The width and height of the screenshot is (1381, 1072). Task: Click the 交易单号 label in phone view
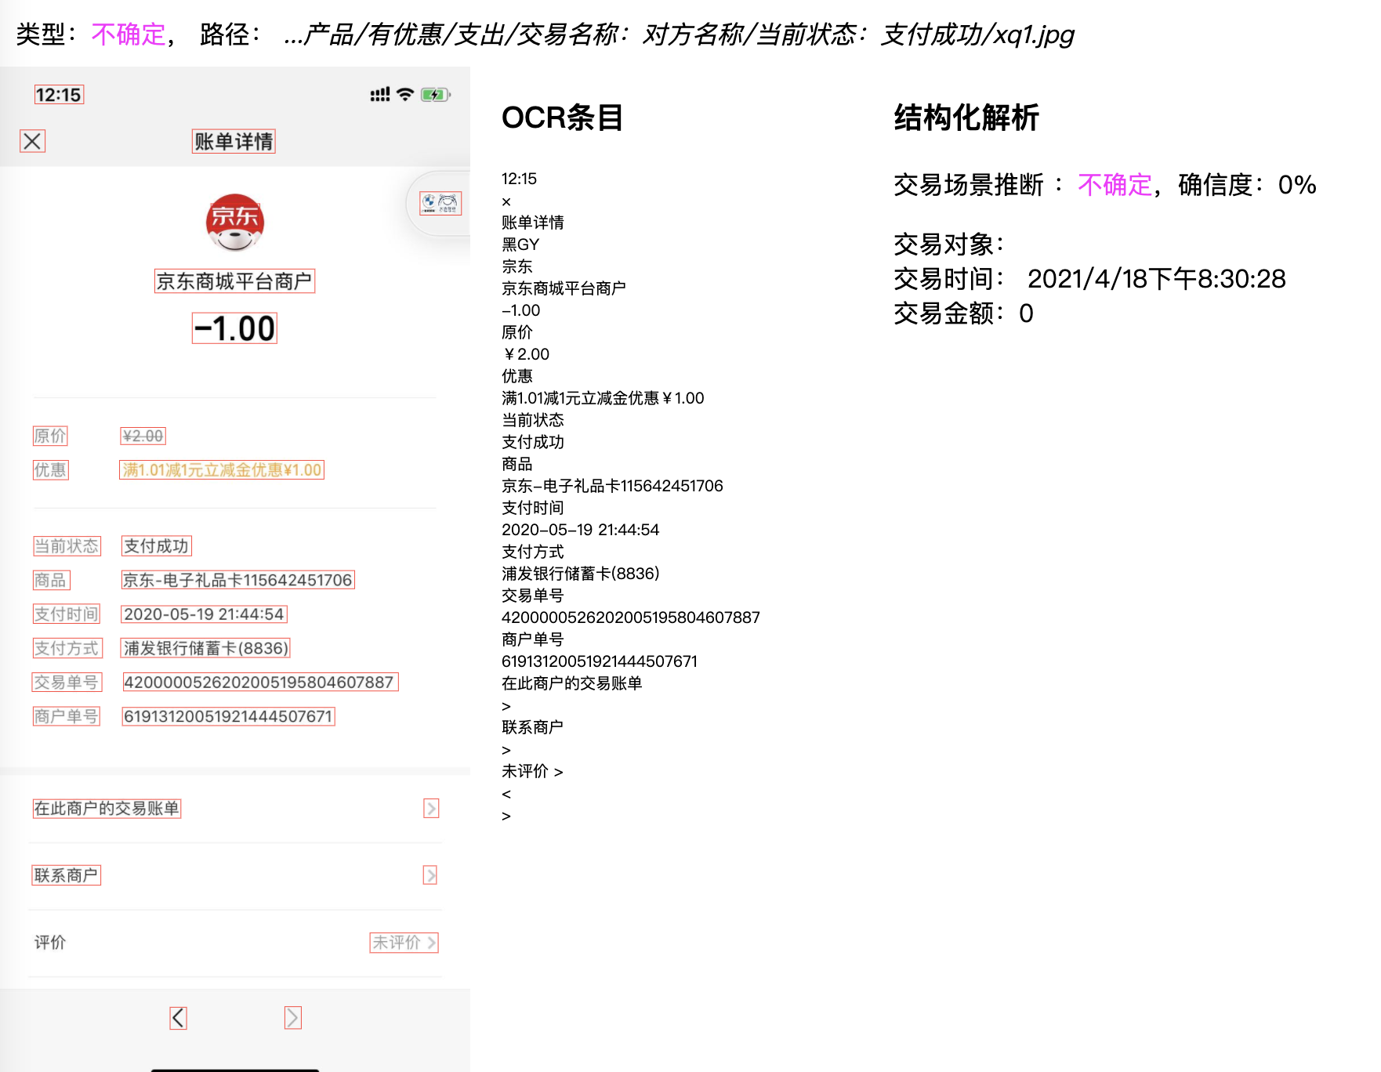[67, 683]
